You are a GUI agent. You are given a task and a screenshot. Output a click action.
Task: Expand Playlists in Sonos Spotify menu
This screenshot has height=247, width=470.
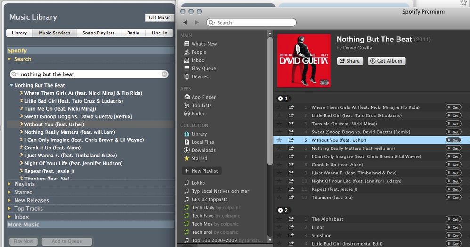[9, 184]
